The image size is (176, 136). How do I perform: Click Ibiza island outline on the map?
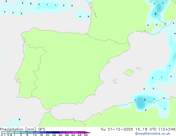(x=115, y=80)
